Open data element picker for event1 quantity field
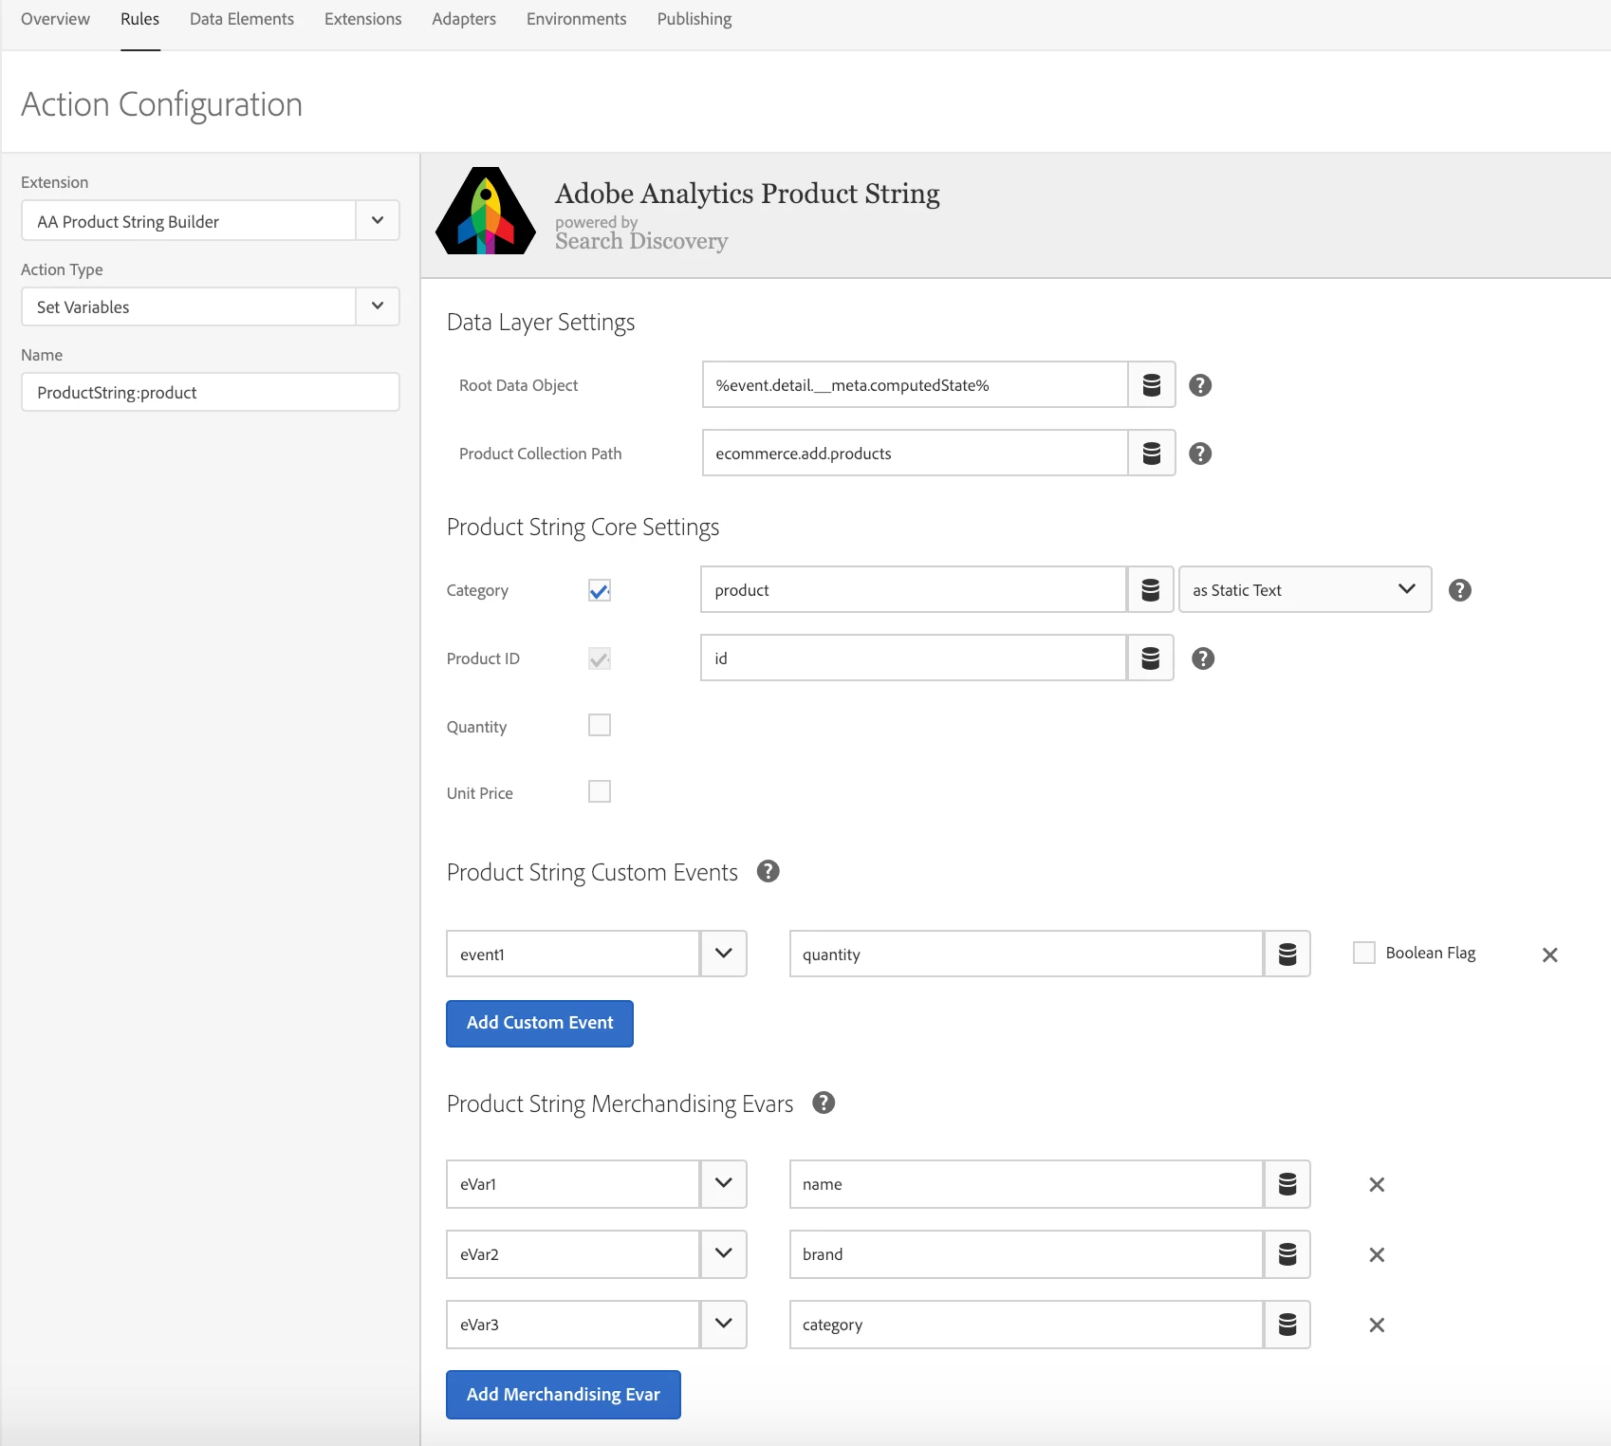The height and width of the screenshot is (1446, 1611). pos(1287,955)
